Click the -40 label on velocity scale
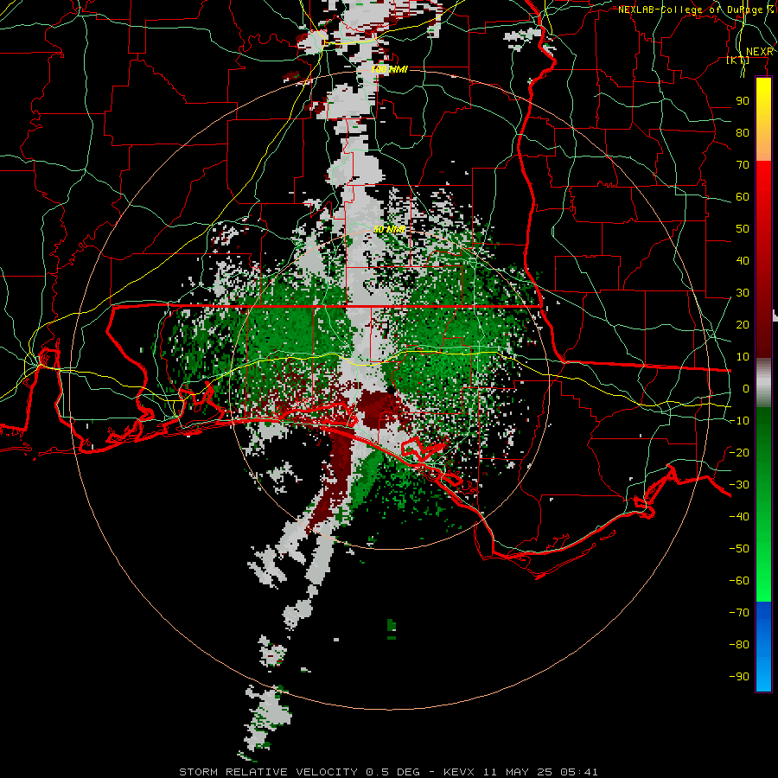The image size is (778, 778). pos(739,517)
